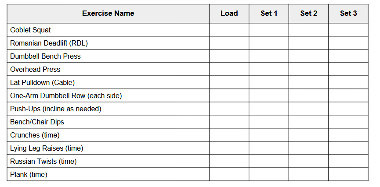
Task: Select the Load column header
Action: tap(229, 14)
